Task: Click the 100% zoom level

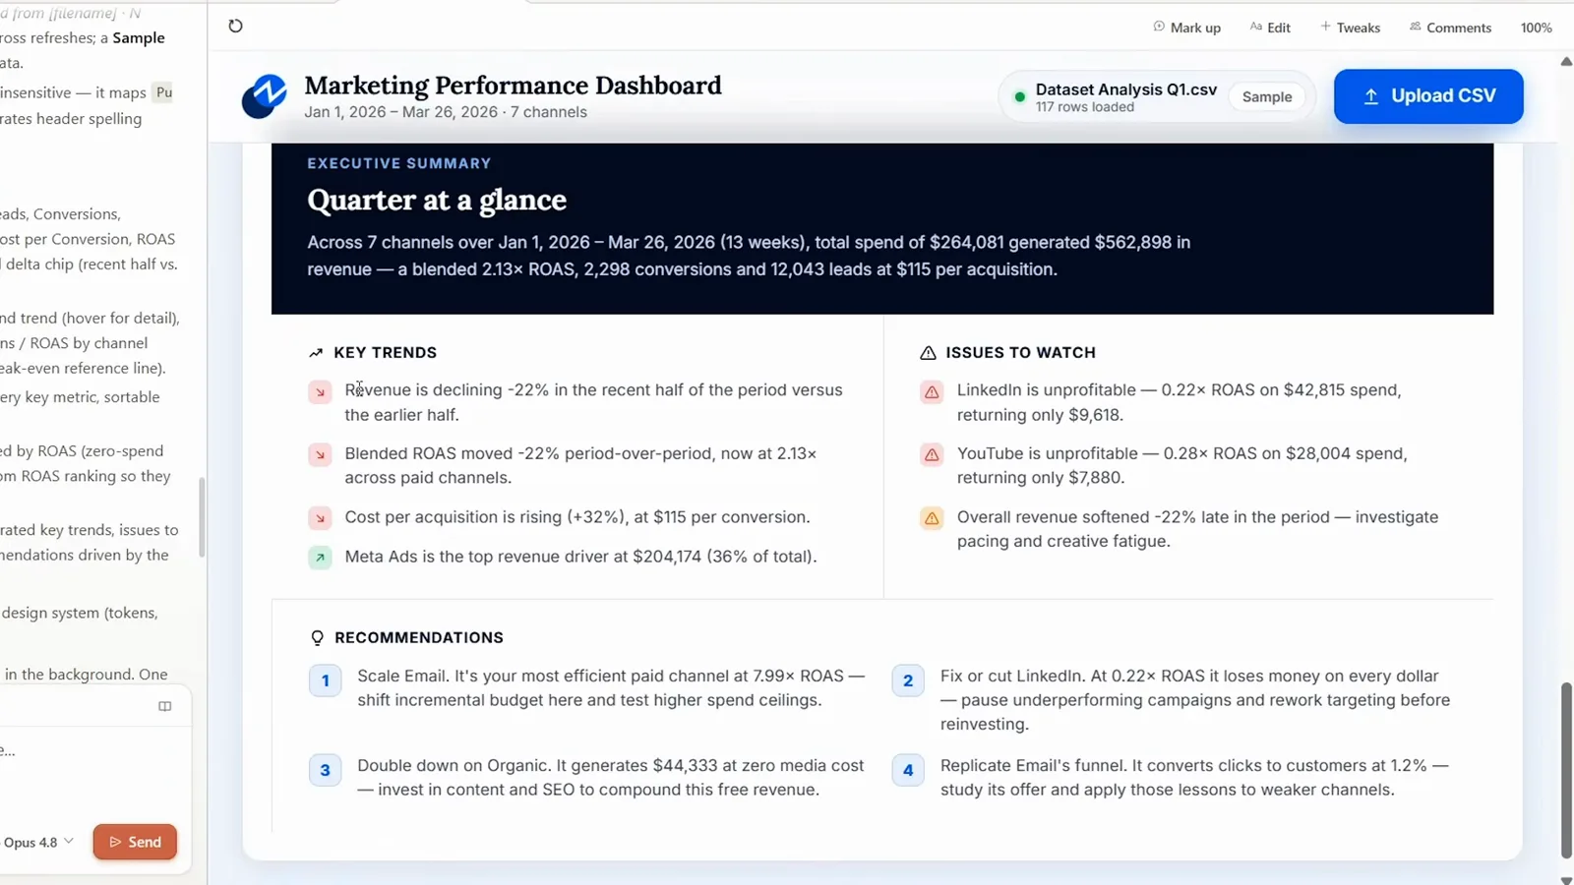Action: 1536,28
